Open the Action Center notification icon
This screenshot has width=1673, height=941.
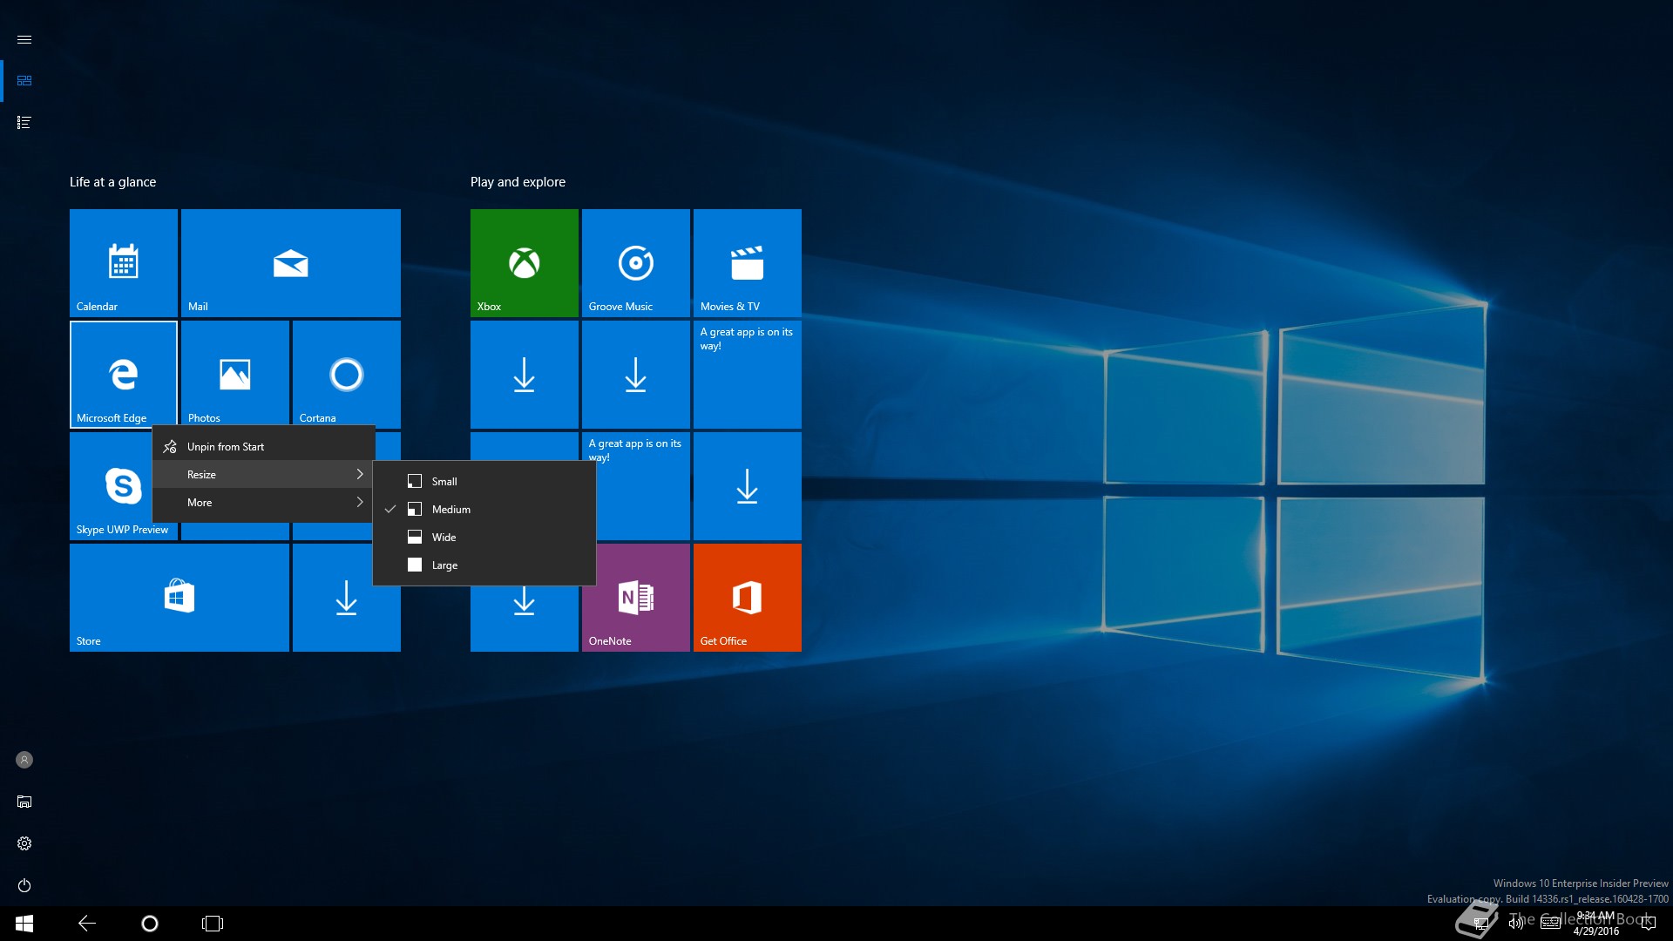tap(1649, 924)
